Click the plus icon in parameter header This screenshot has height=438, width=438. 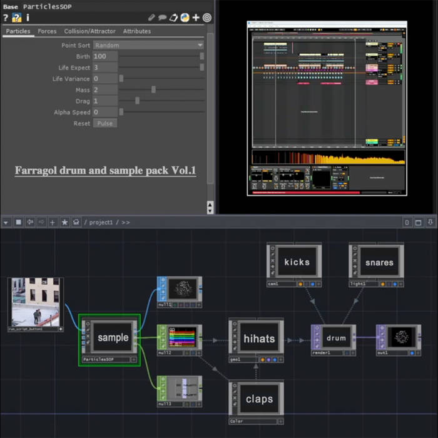[196, 18]
